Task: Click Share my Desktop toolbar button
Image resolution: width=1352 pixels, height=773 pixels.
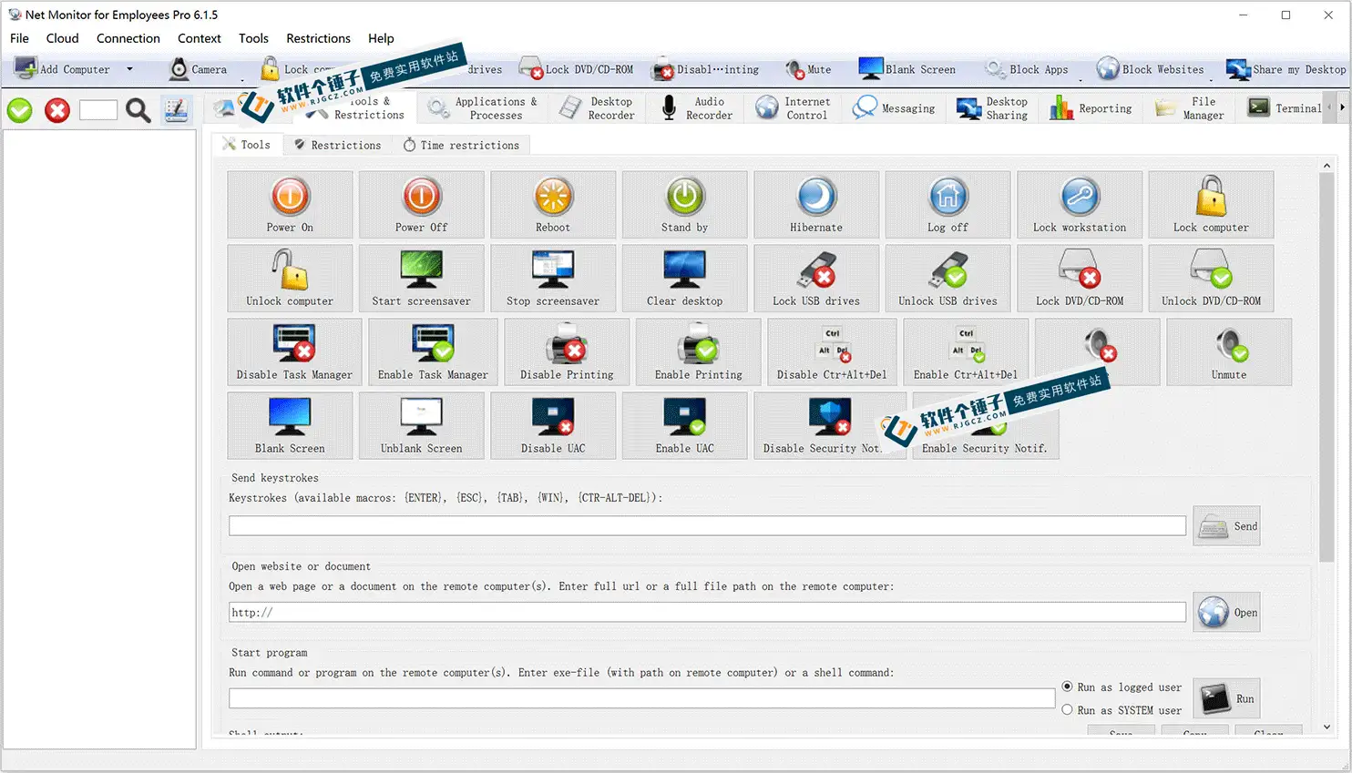Action: [1285, 69]
